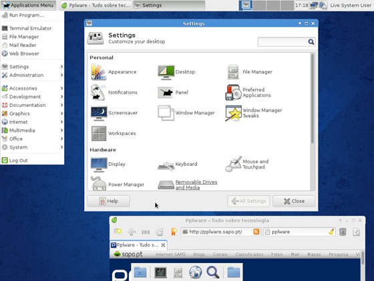Screen dimensions: 374x281
Task: Open the Window Manager settings icon
Action: pos(166,113)
